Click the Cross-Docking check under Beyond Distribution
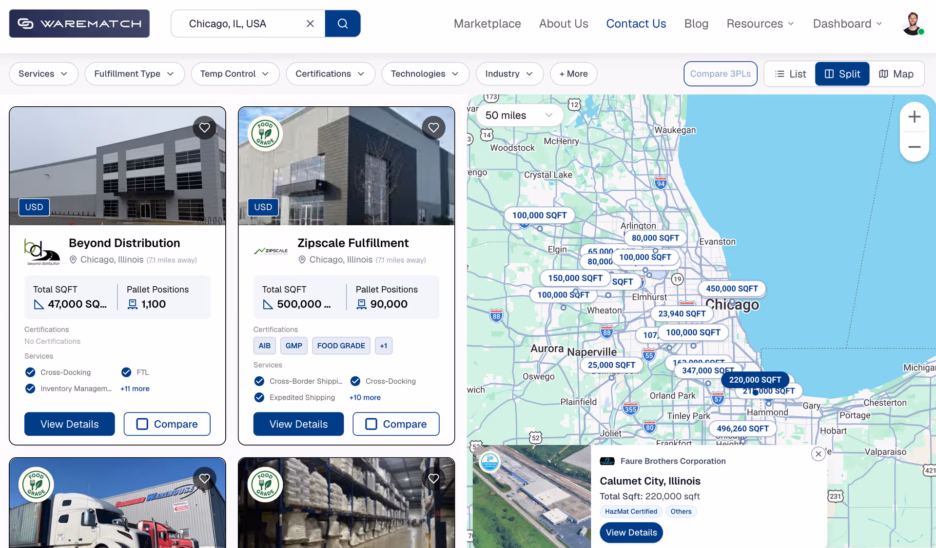This screenshot has width=936, height=548. [30, 372]
